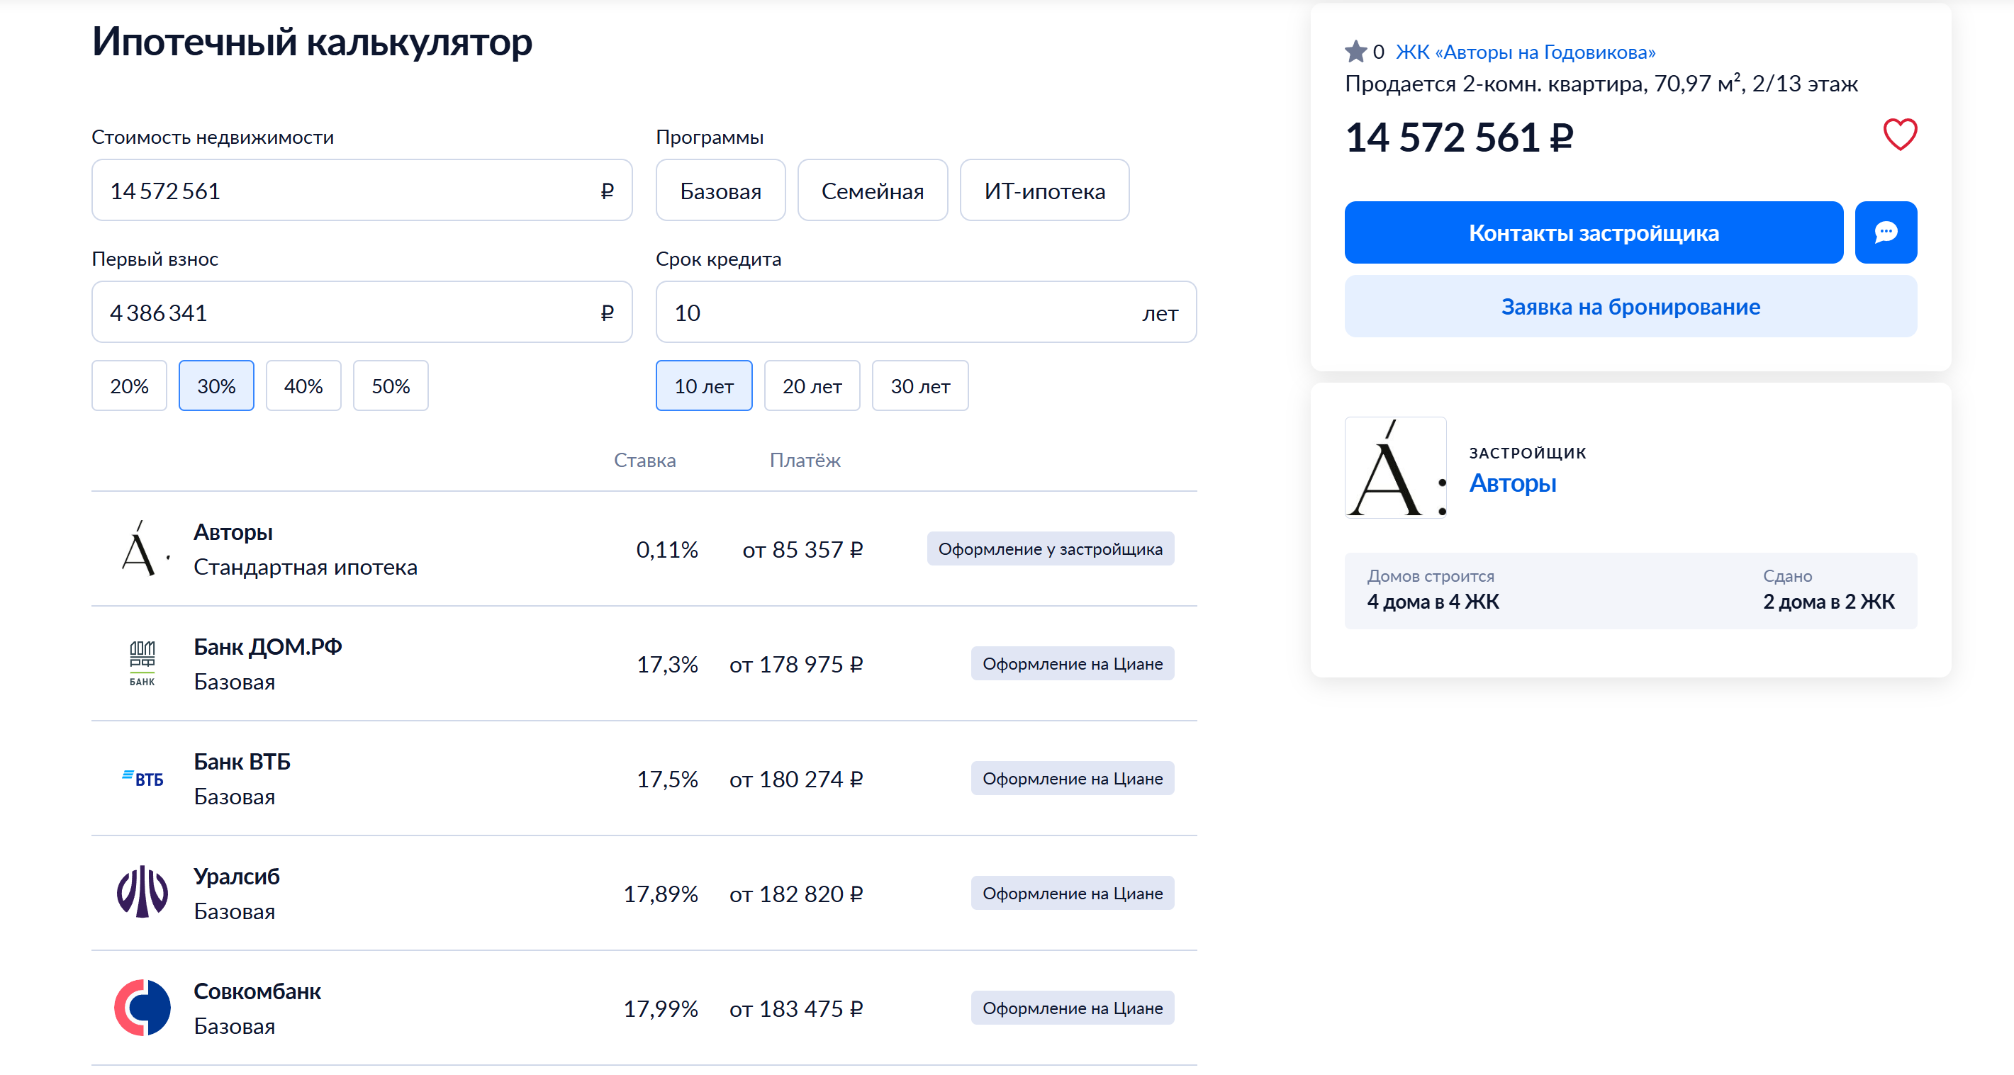Screen dimensions: 2014x1075
Task: Select 40% down payment option
Action: point(303,385)
